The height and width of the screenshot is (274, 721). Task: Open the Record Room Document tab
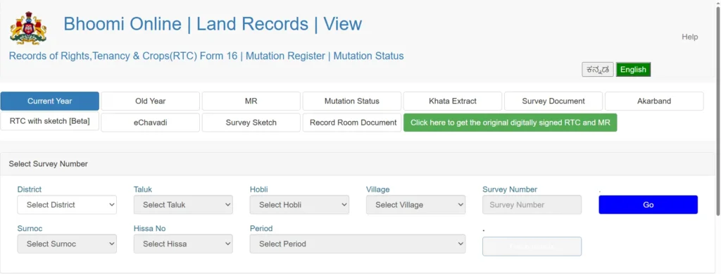point(352,123)
